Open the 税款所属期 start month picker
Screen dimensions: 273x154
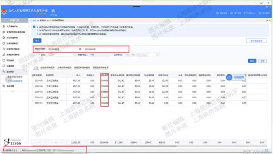[62, 50]
